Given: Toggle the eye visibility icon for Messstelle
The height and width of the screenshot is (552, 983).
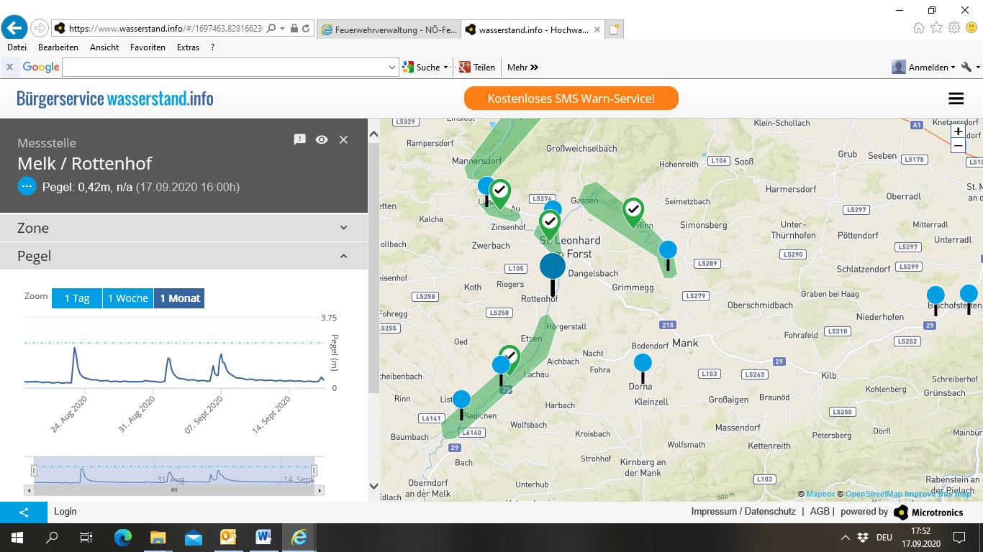Looking at the screenshot, I should point(322,139).
